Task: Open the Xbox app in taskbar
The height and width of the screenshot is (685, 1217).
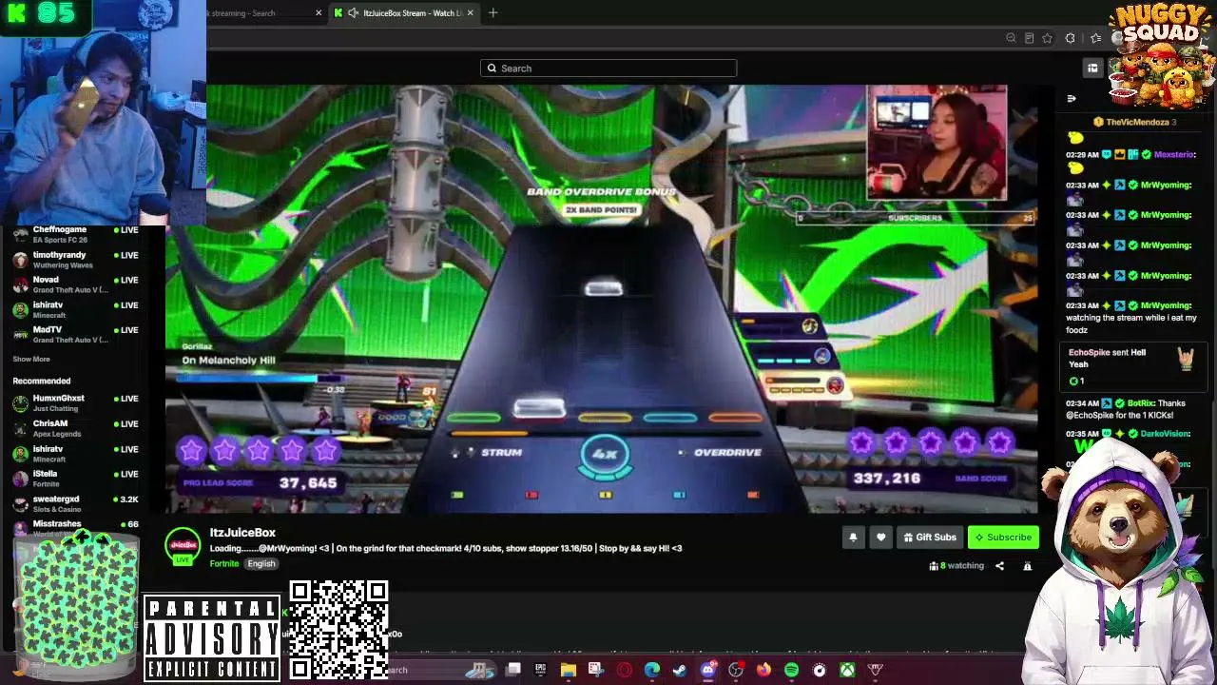Action: (847, 670)
